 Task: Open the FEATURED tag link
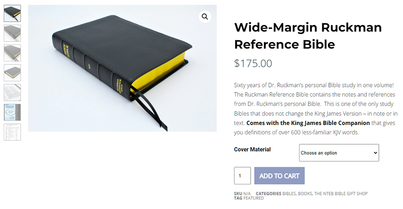click(x=254, y=198)
